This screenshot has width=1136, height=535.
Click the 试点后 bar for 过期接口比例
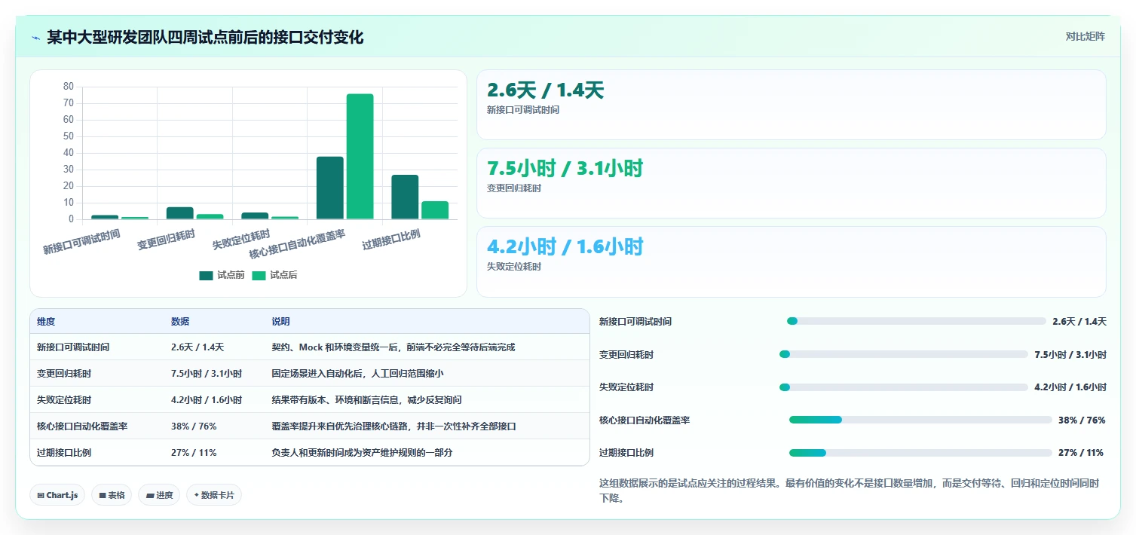point(435,211)
